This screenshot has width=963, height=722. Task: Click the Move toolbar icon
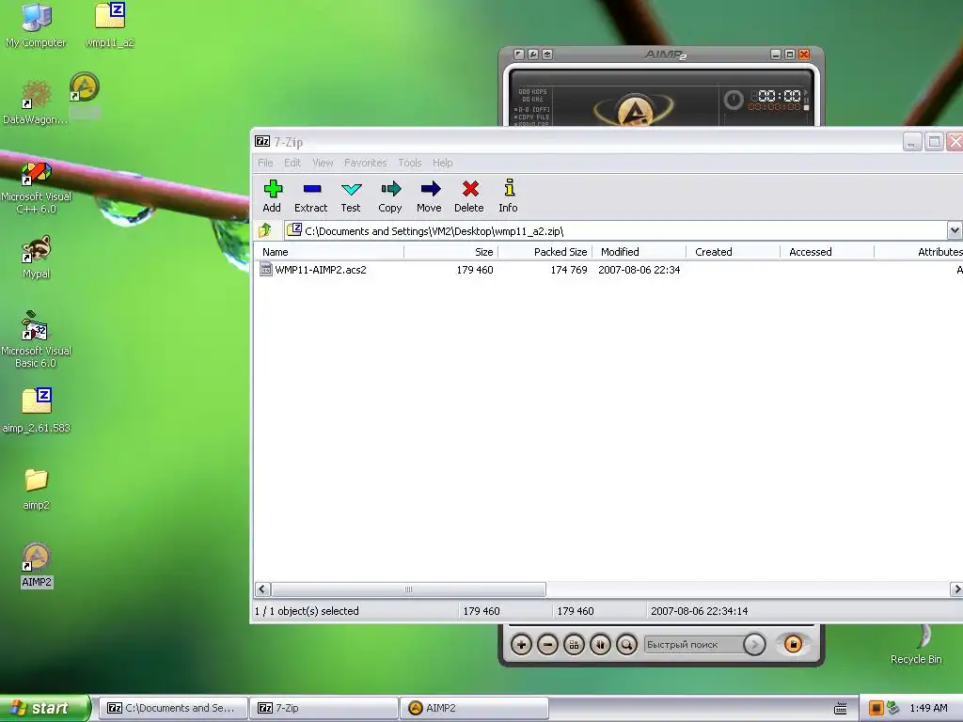pyautogui.click(x=429, y=196)
